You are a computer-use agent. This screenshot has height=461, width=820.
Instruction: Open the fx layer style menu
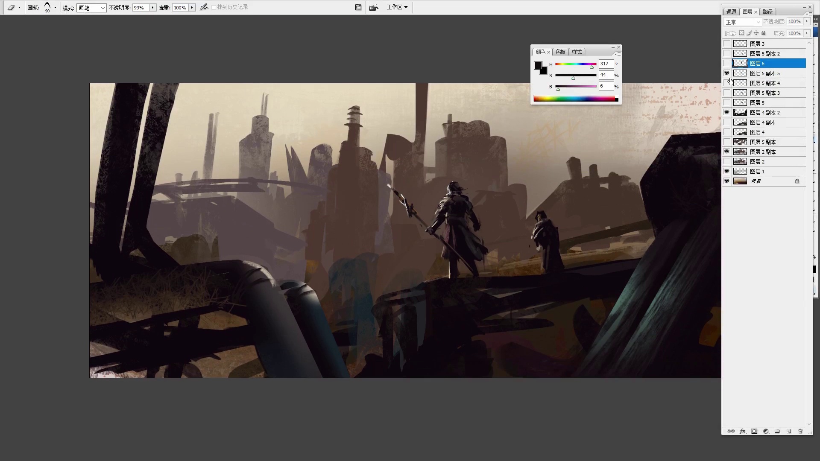[x=743, y=431]
